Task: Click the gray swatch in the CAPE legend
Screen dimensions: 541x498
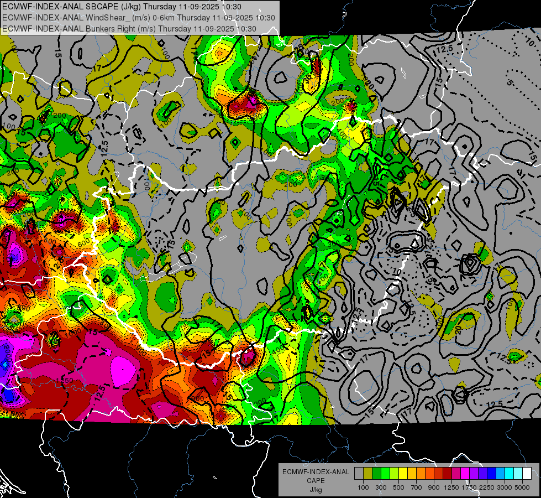Action: coord(359,474)
